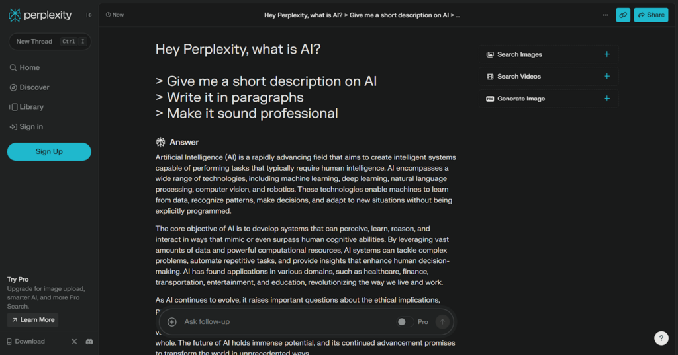This screenshot has width=678, height=355.
Task: Copy thread link with chain icon
Action: (623, 15)
